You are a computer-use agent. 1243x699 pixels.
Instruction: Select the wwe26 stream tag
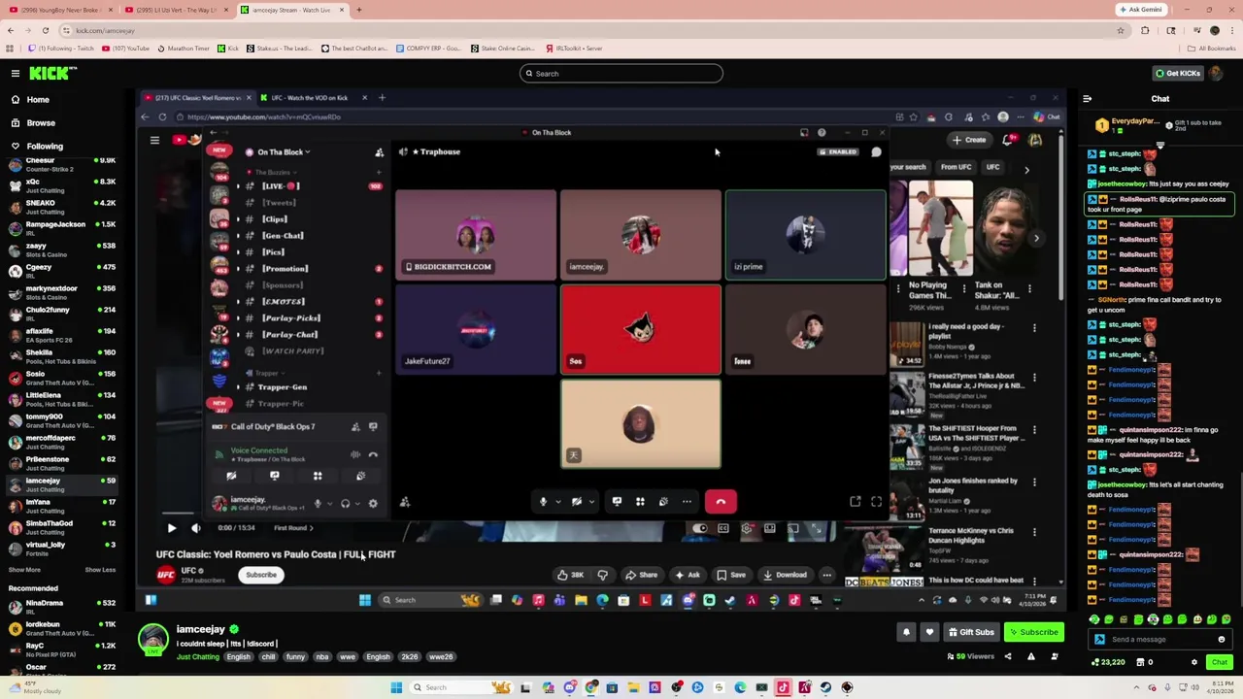(x=441, y=657)
